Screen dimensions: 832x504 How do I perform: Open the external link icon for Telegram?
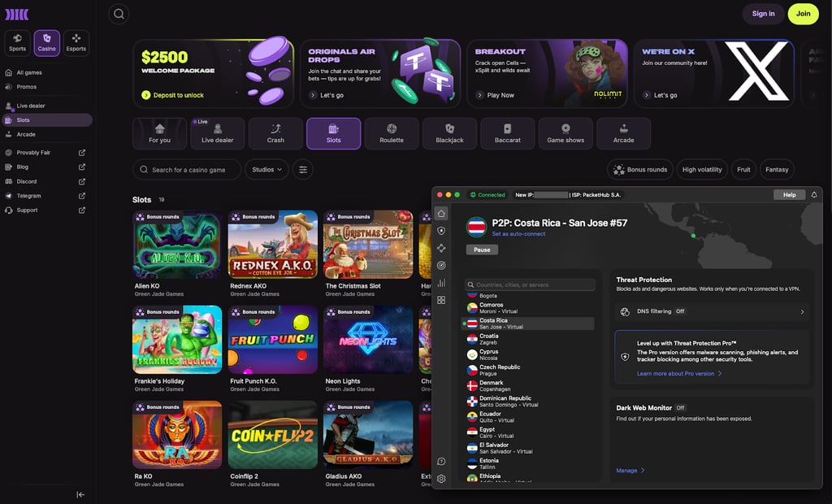coord(82,195)
